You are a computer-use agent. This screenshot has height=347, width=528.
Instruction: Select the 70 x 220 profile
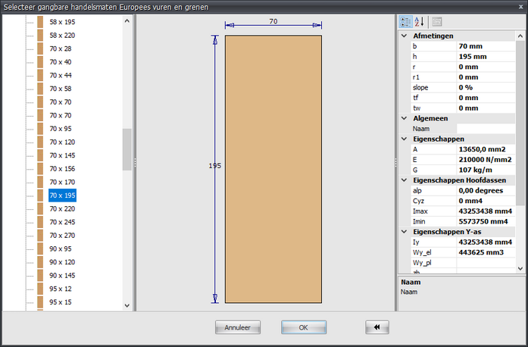pyautogui.click(x=62, y=209)
